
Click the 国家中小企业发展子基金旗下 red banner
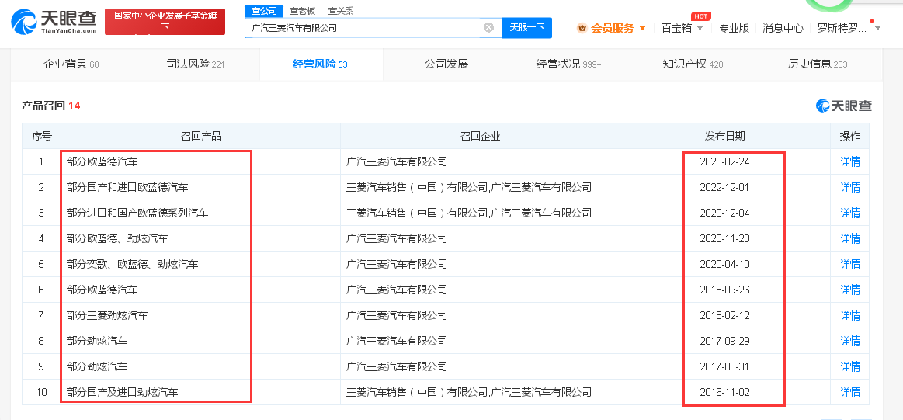coord(165,22)
